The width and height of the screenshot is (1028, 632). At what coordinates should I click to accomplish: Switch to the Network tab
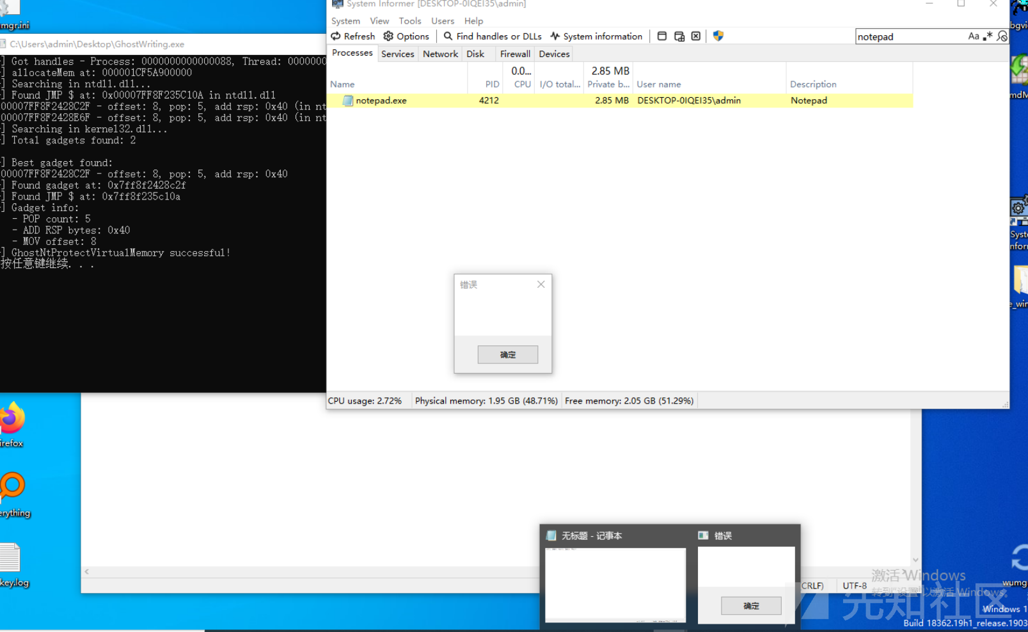440,54
